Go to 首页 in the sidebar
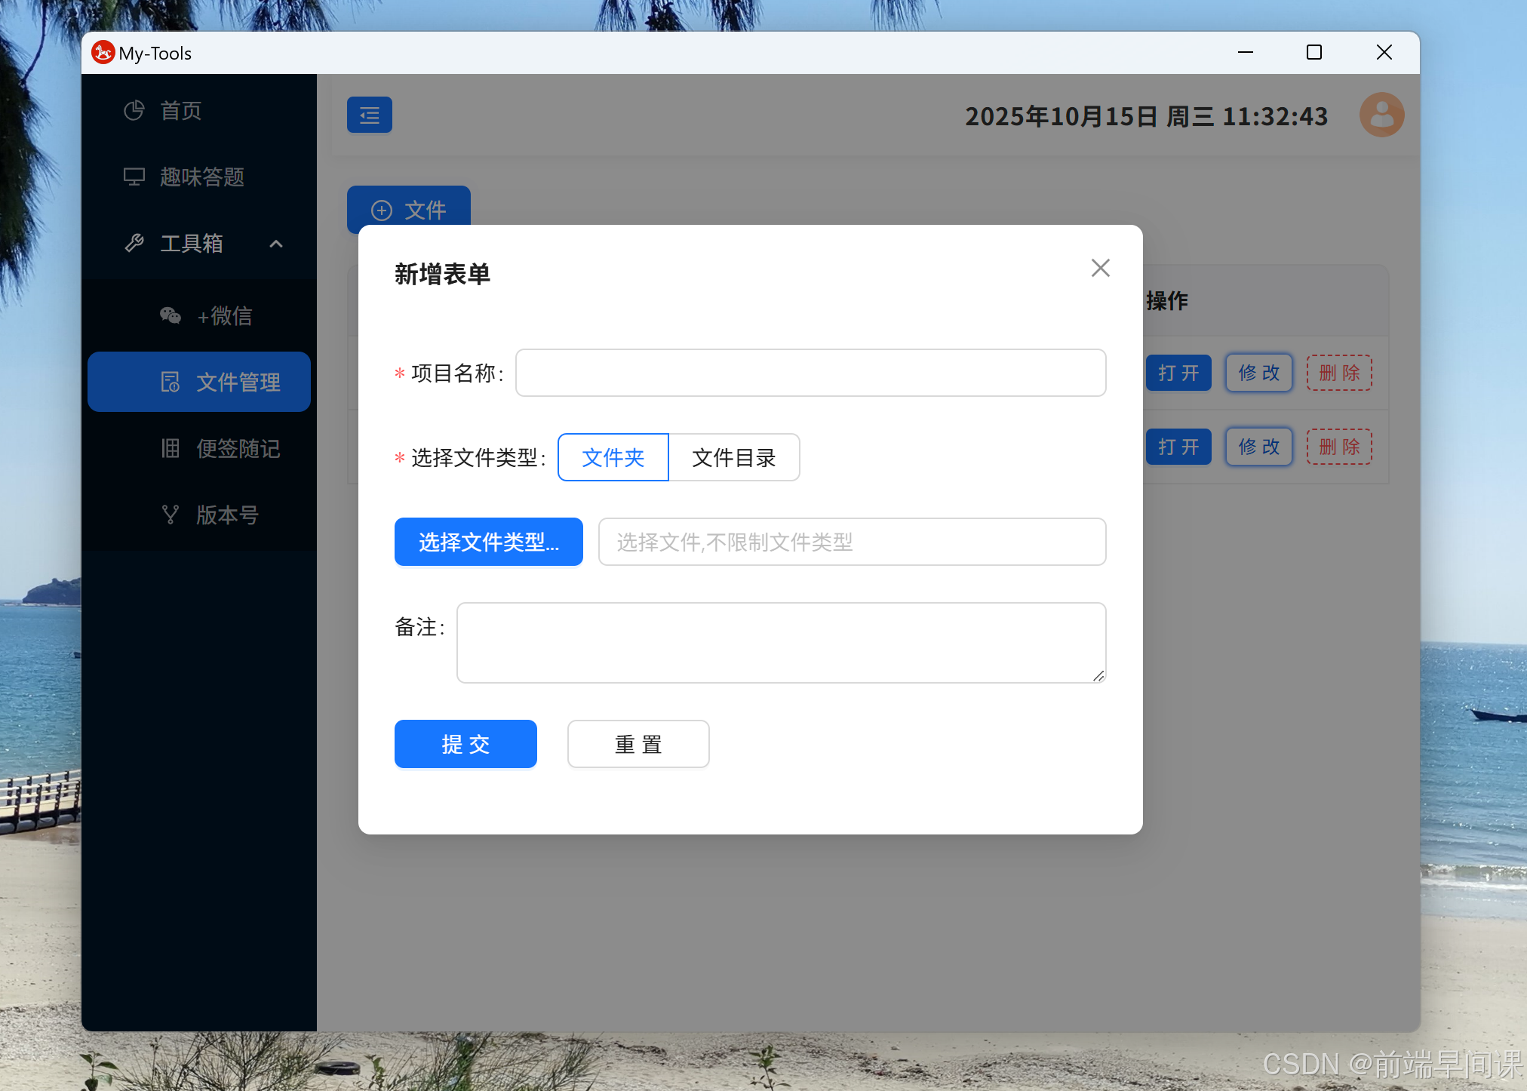 [199, 110]
